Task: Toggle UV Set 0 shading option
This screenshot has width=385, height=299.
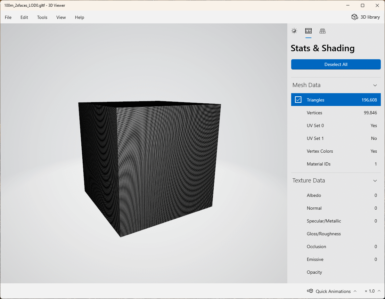Action: click(x=336, y=125)
